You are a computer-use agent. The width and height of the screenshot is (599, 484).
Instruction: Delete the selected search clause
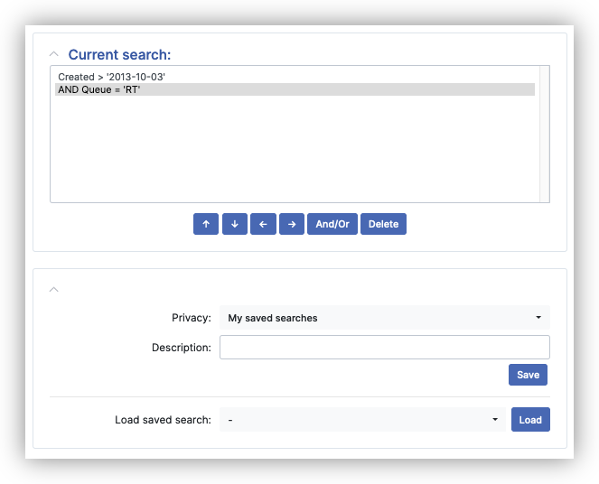383,224
